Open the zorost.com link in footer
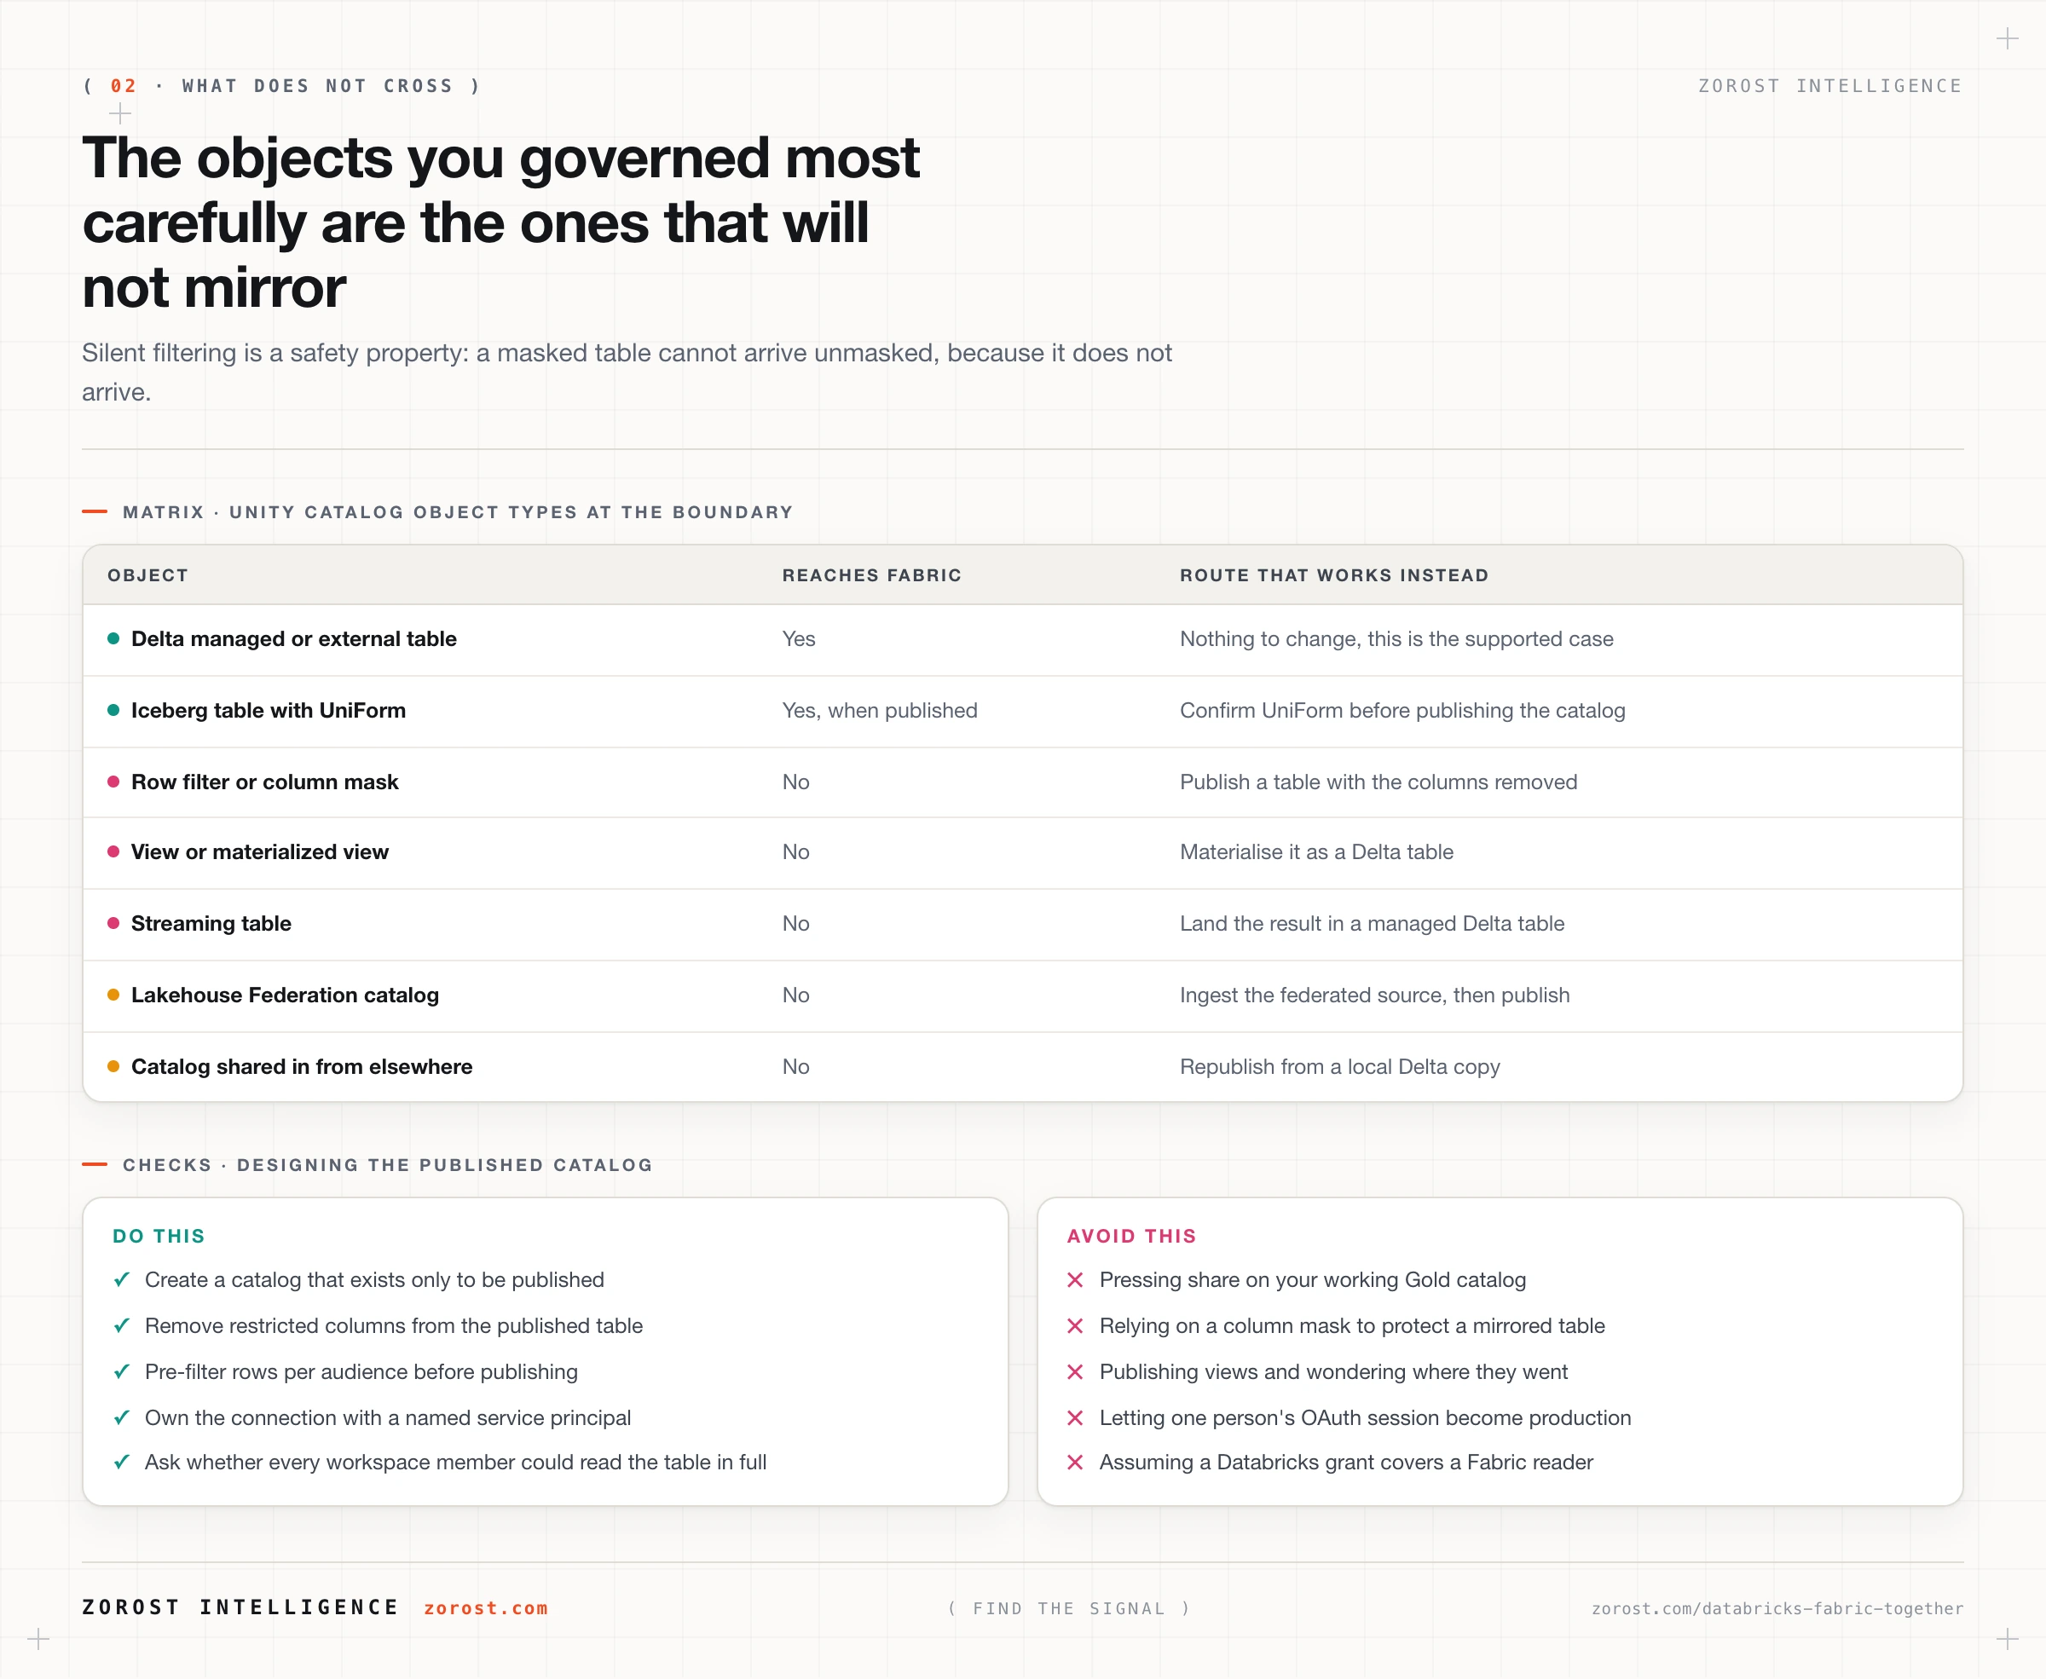Image resolution: width=2046 pixels, height=1679 pixels. click(486, 1607)
